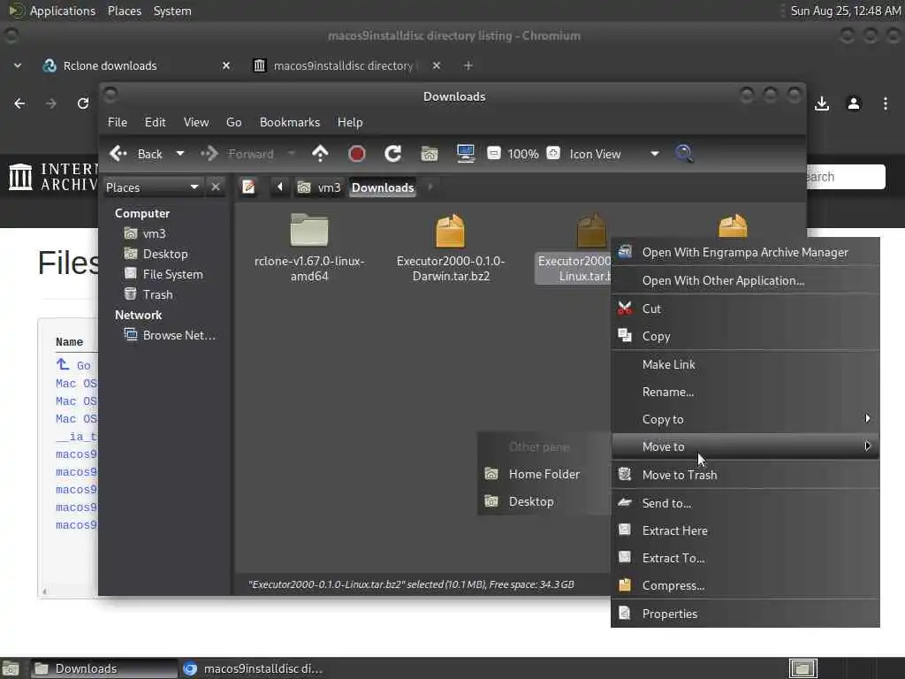
Task: Click the Search magnifier icon in toolbar
Action: tap(685, 154)
